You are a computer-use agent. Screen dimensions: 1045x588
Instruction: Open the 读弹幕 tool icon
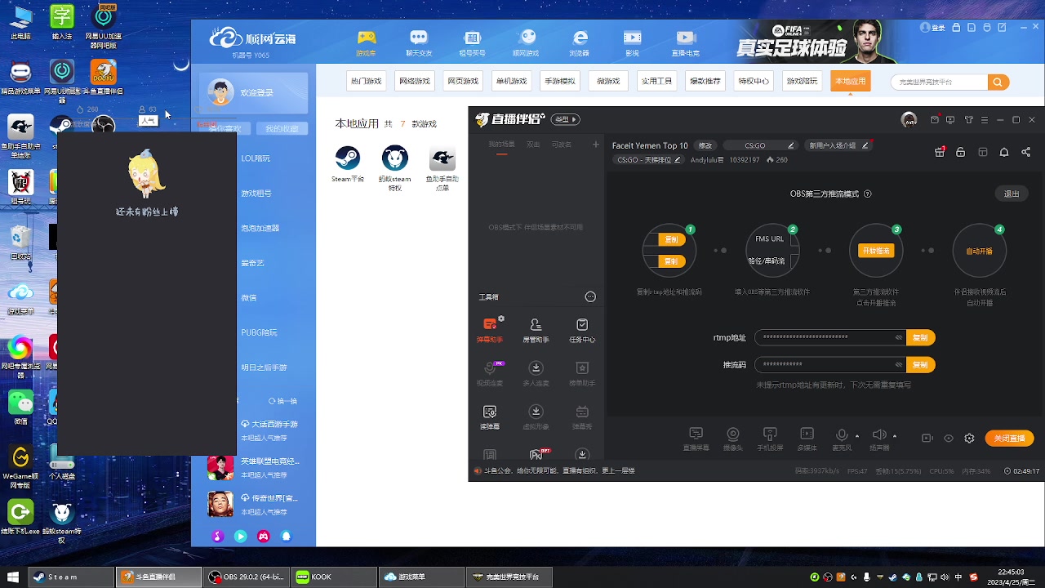[490, 416]
